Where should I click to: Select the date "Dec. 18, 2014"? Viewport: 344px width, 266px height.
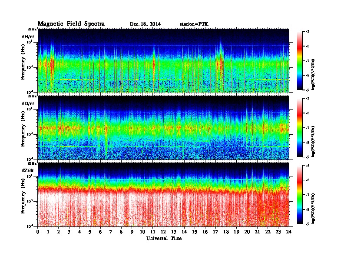coord(145,24)
